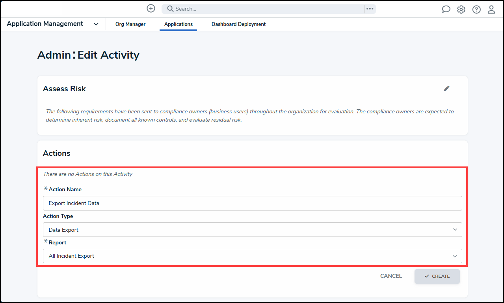Screen dimensions: 504x303
Task: Click the 'There are no Actions' message
Action: [x=87, y=174]
